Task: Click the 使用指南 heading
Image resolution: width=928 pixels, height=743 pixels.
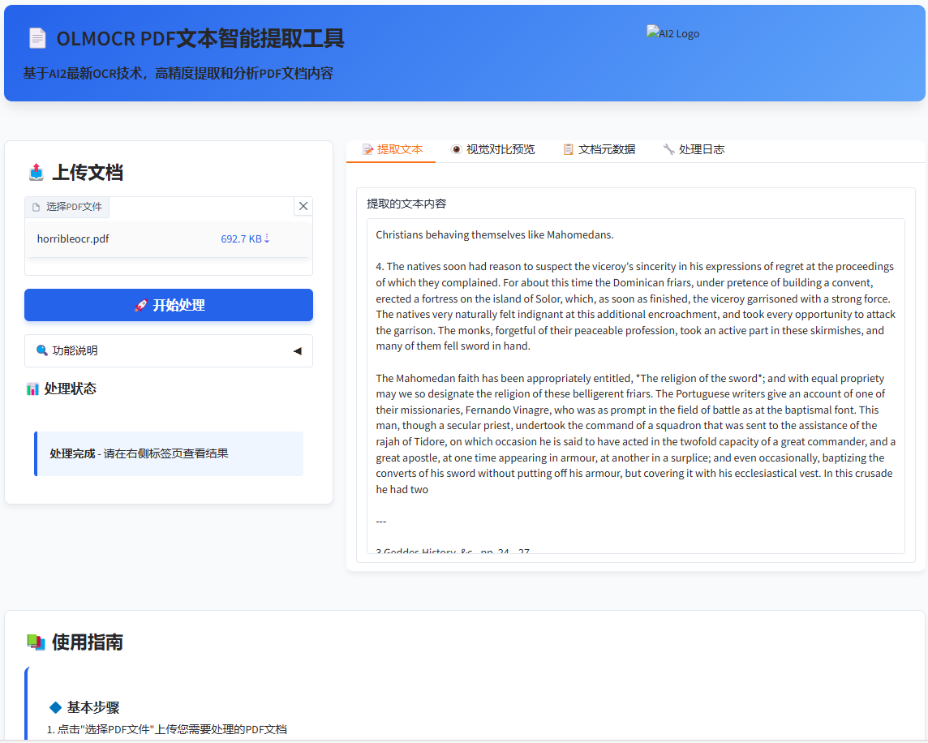Action: [x=88, y=642]
